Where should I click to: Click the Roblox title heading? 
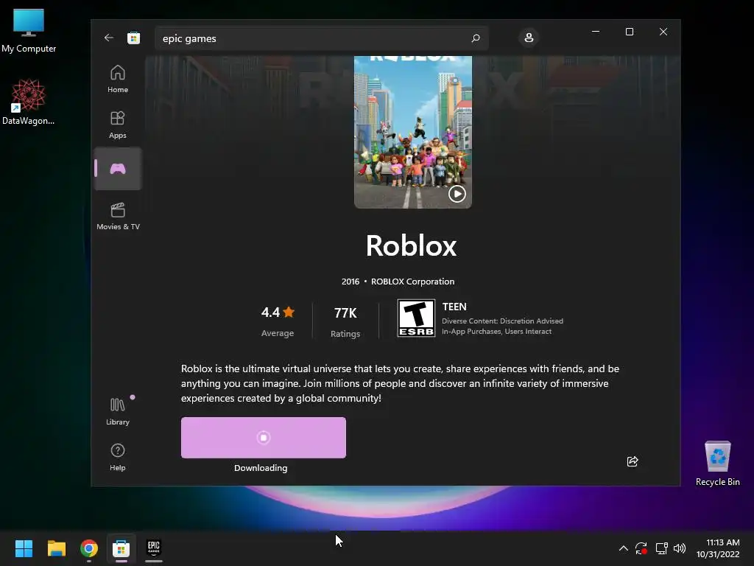pos(411,246)
